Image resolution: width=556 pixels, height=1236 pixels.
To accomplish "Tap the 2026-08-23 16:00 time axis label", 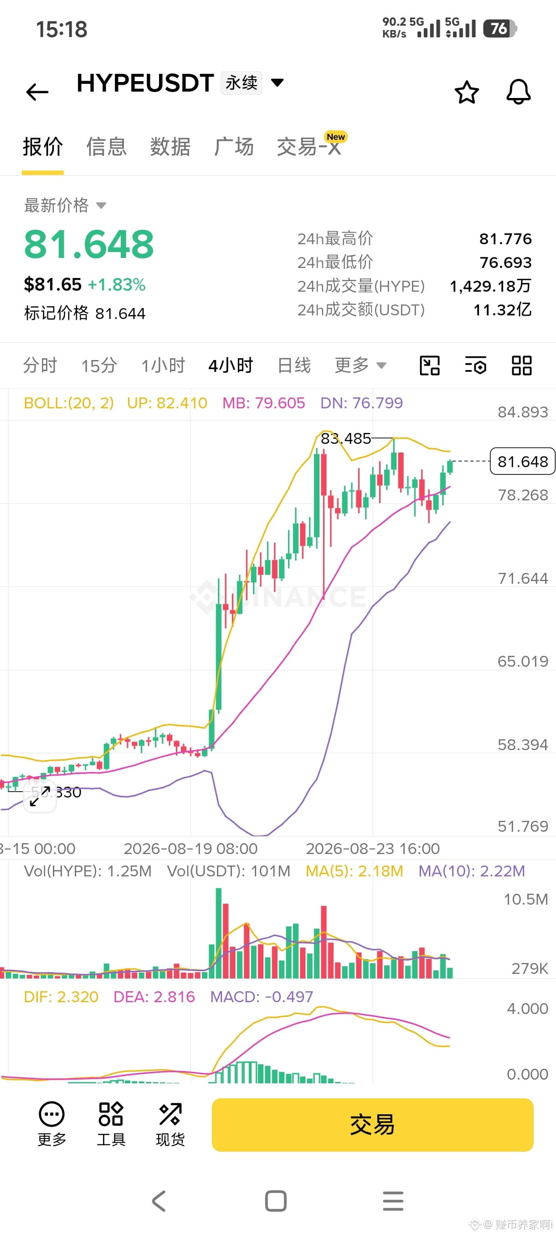I will coord(373,849).
